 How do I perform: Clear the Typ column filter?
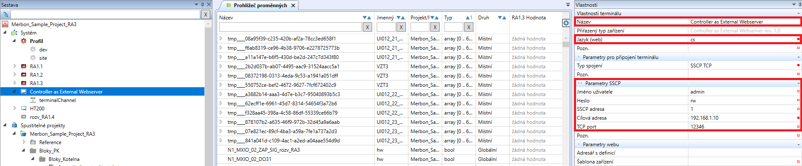[x=469, y=27]
